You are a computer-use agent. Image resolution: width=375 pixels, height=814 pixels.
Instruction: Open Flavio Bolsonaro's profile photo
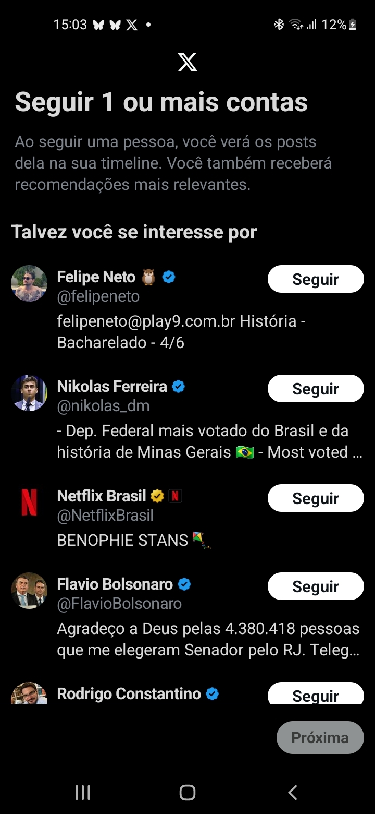[x=29, y=591]
